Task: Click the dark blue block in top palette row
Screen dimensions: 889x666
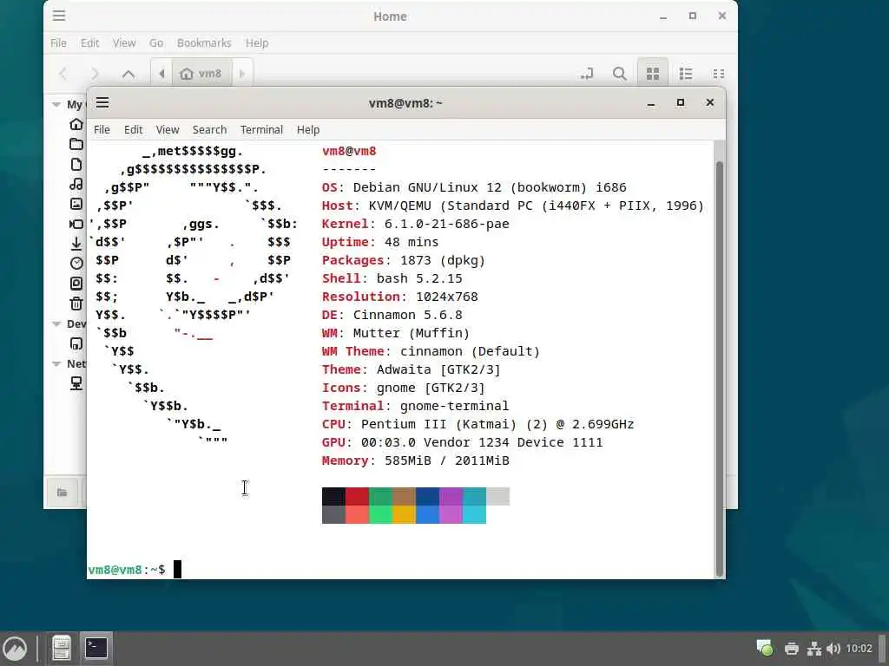Action: 427,496
